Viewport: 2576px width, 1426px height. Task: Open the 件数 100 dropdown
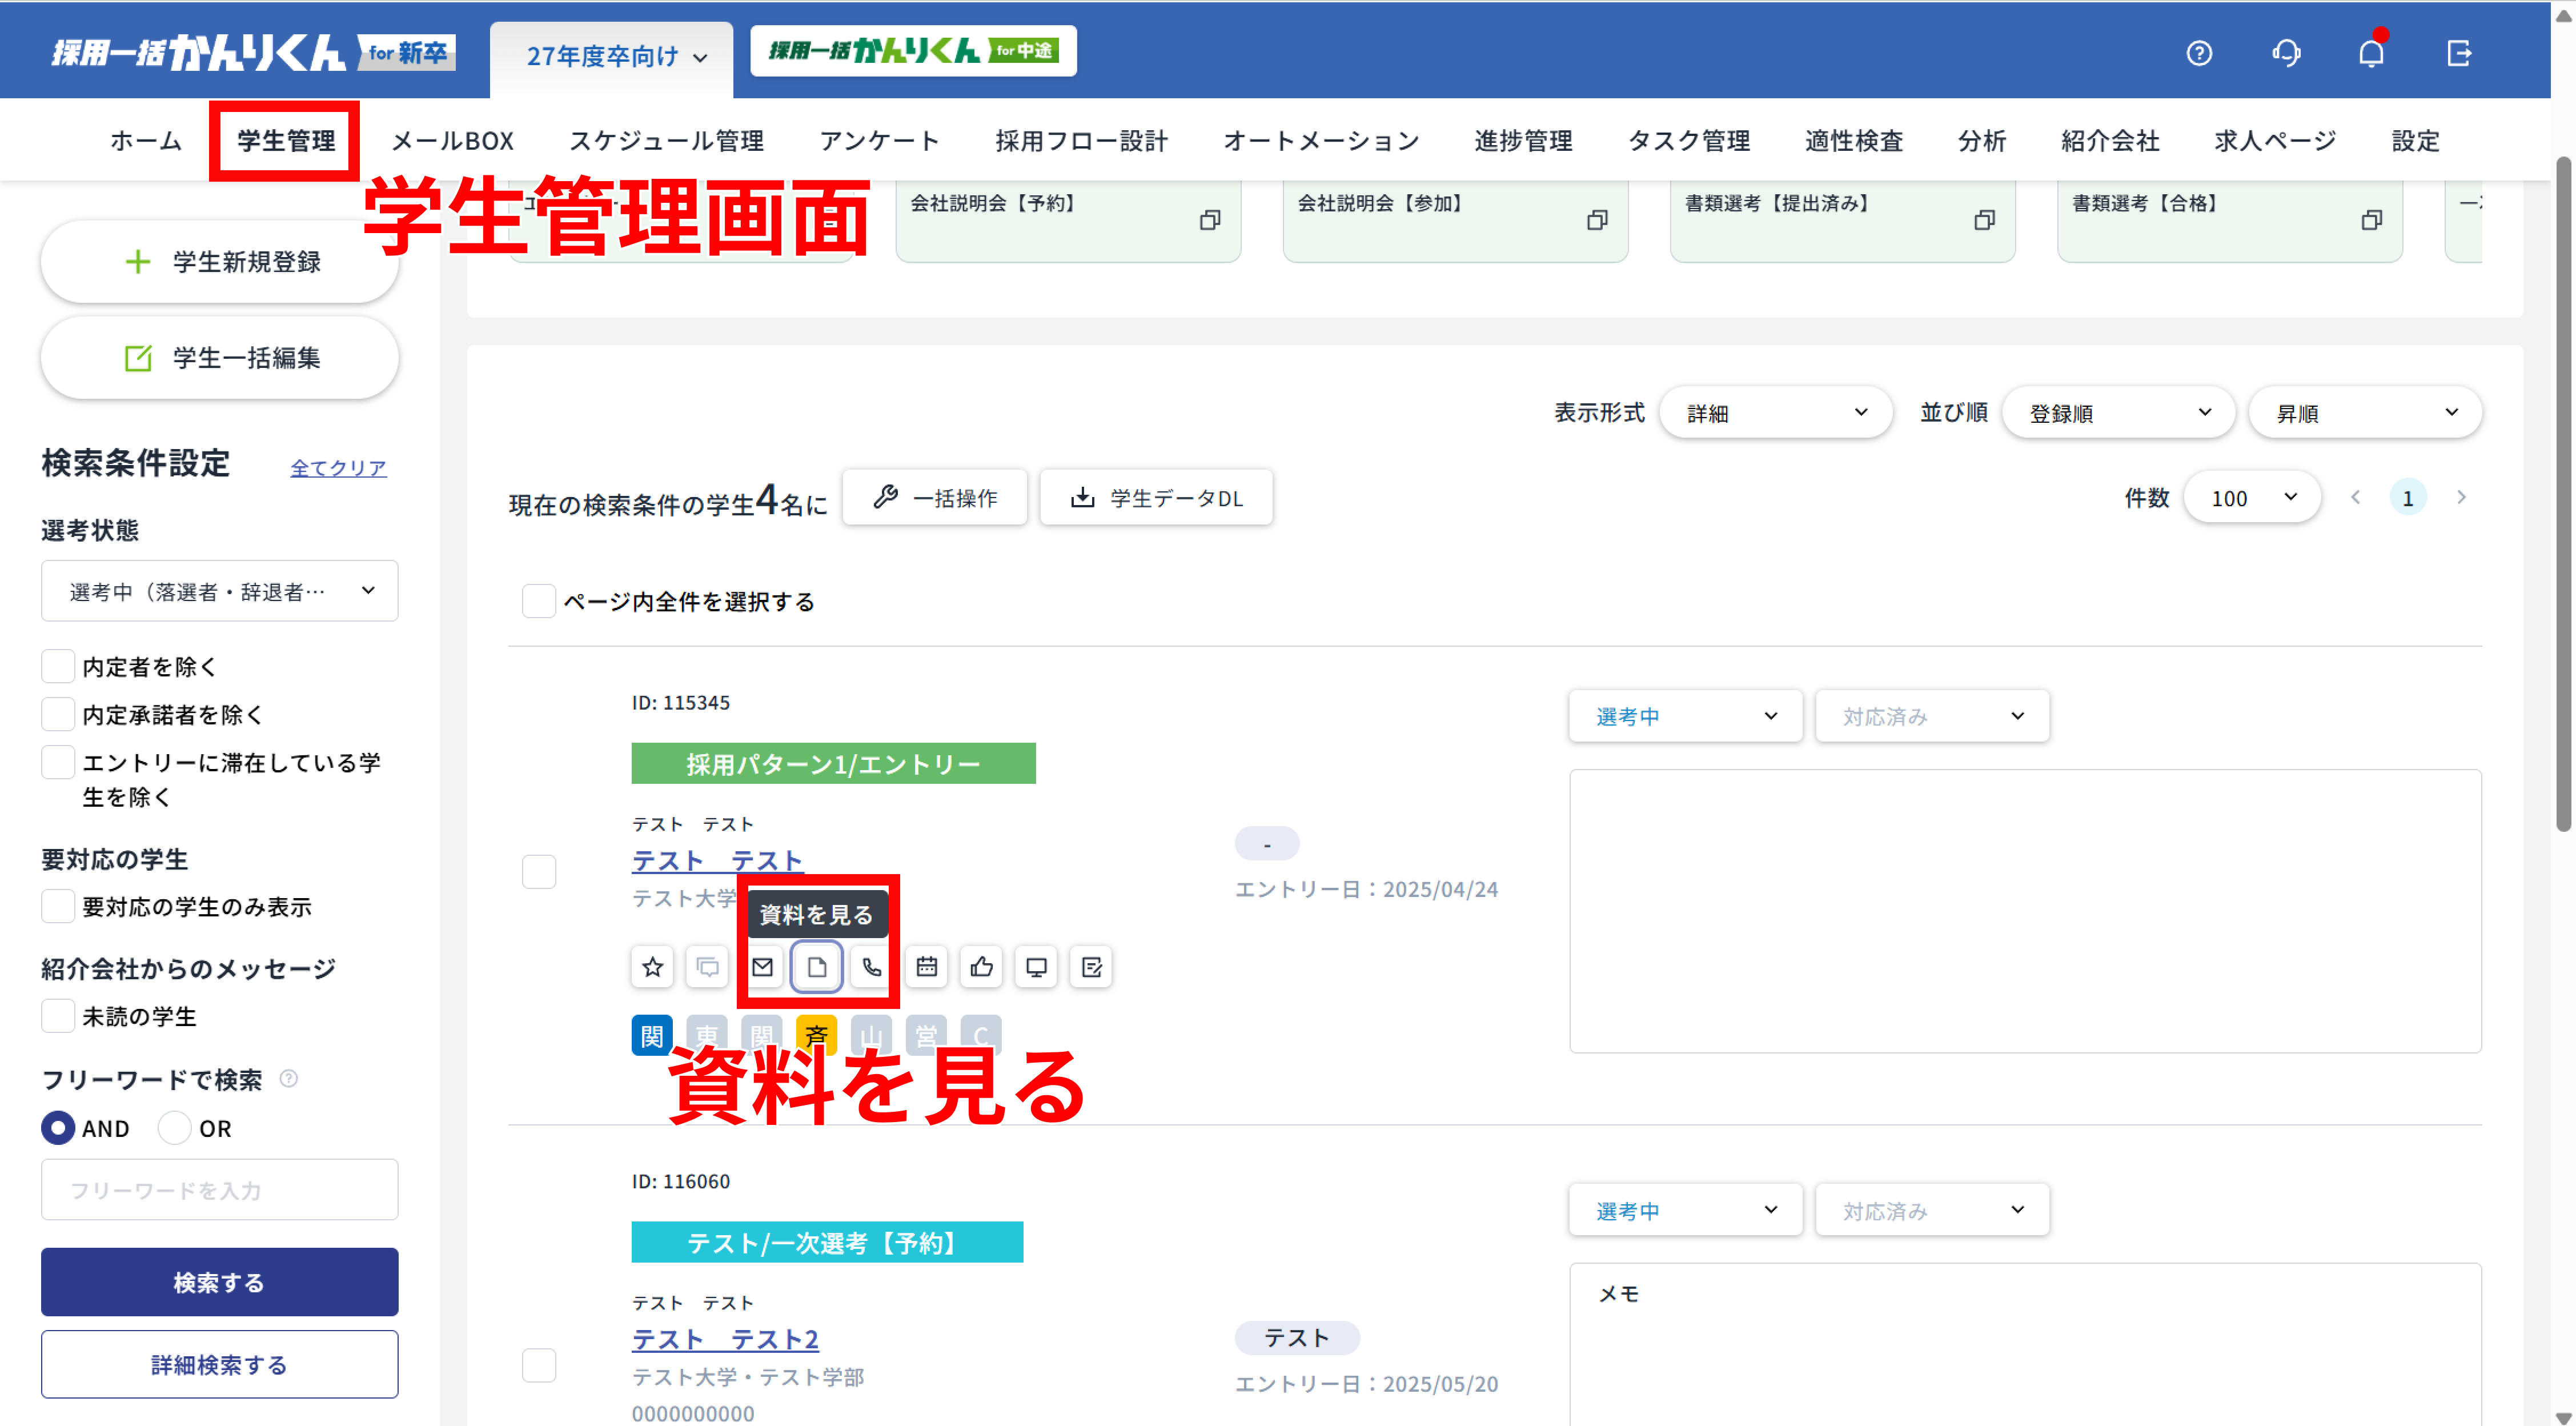click(x=2251, y=498)
